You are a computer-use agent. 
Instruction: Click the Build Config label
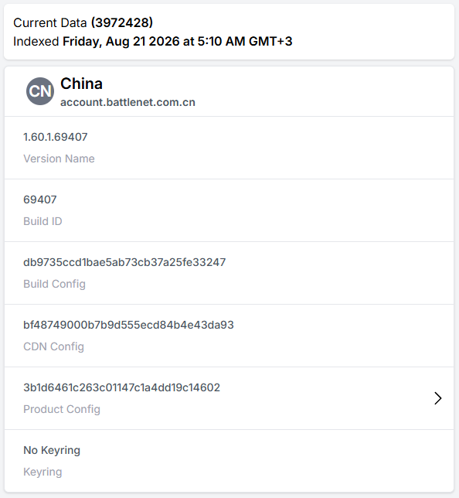coord(55,284)
